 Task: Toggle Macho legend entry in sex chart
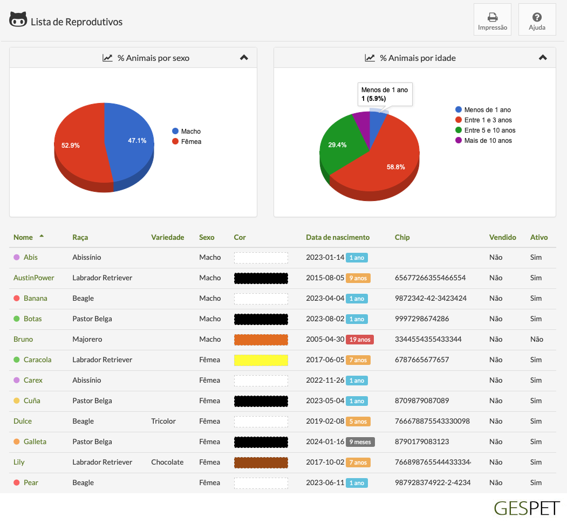(x=186, y=131)
